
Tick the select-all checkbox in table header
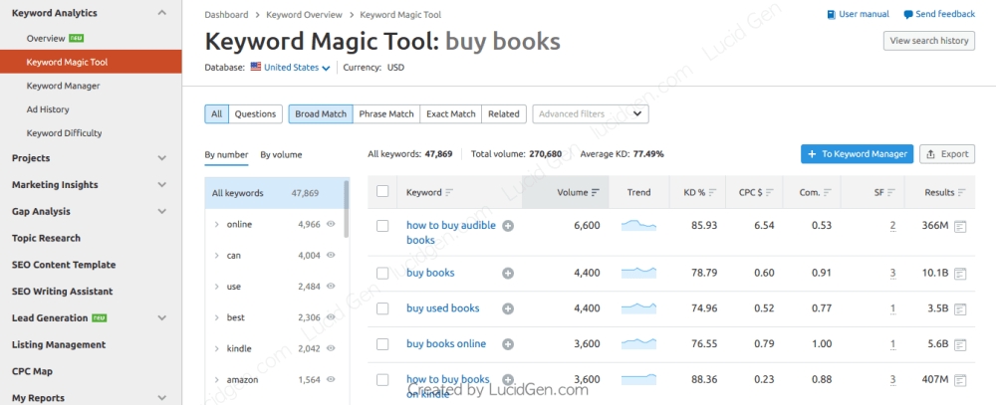point(382,192)
